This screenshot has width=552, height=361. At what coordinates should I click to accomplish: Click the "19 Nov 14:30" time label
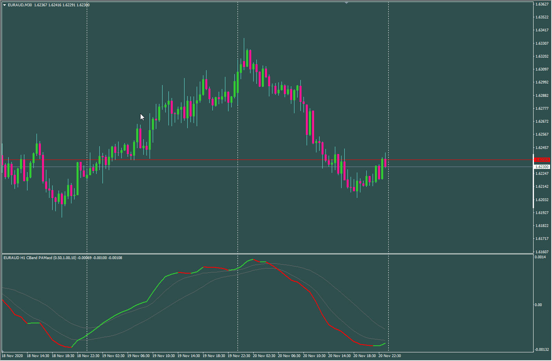coord(189,356)
